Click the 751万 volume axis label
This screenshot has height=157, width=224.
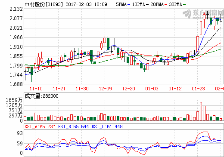click(x=16, y=111)
